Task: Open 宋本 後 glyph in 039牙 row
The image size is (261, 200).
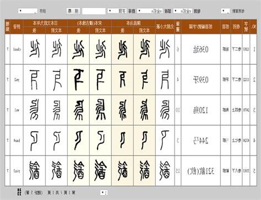Action: point(78,80)
